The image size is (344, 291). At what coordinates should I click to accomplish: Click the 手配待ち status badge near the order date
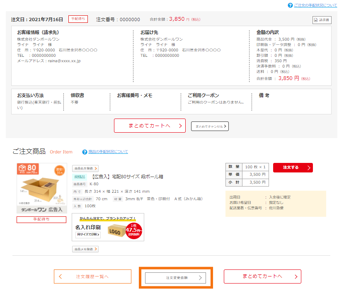pos(77,19)
